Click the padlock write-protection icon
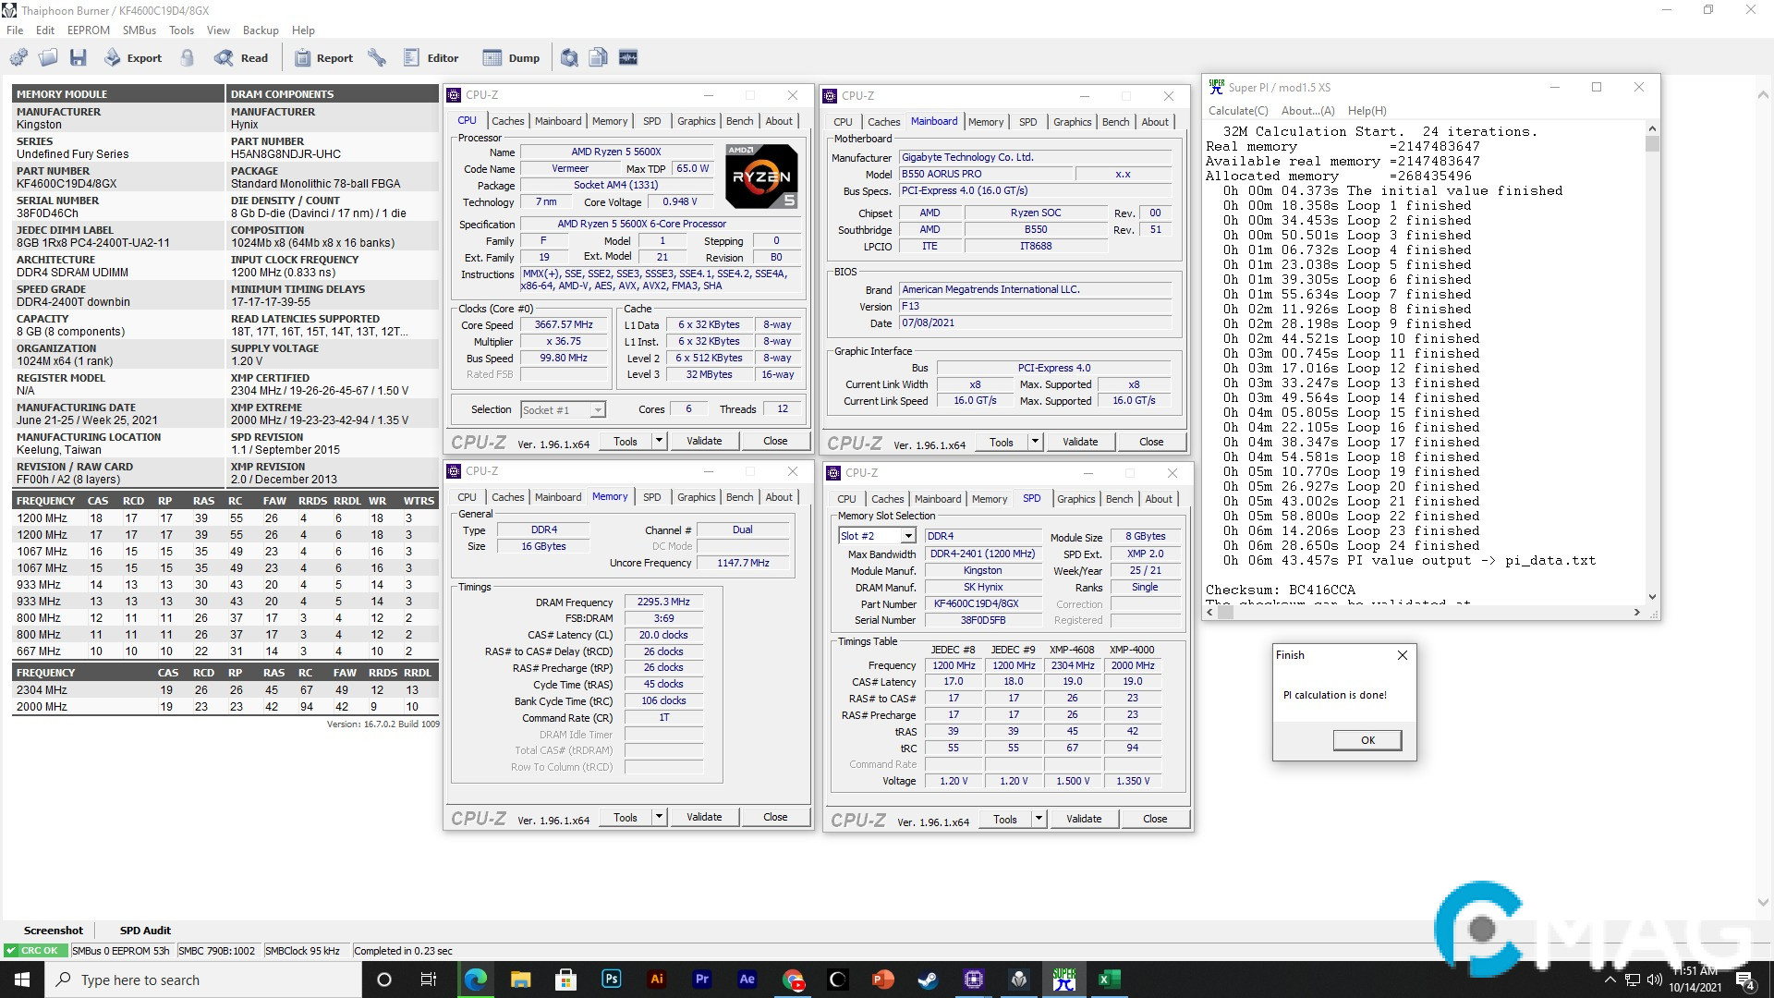1774x998 pixels. point(188,57)
